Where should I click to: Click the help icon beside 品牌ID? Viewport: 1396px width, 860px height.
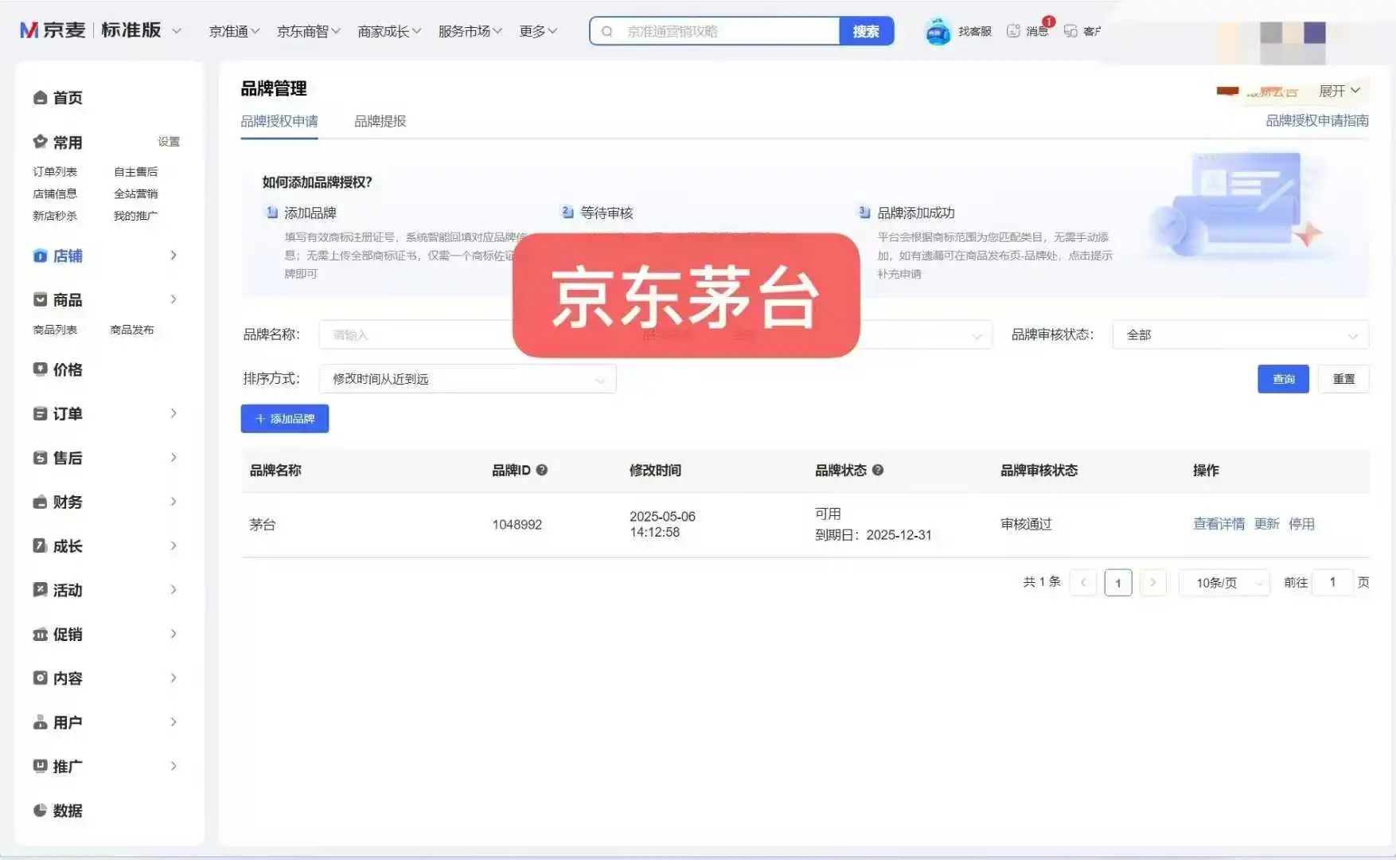coord(542,470)
